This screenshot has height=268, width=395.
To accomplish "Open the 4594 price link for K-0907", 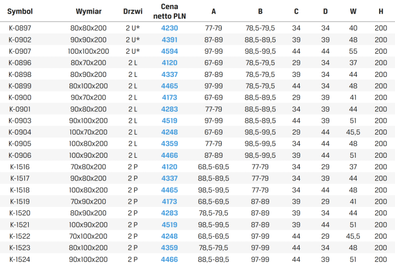I will 169,51.
